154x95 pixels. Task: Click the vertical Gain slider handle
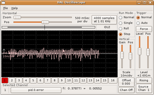(122, 55)
